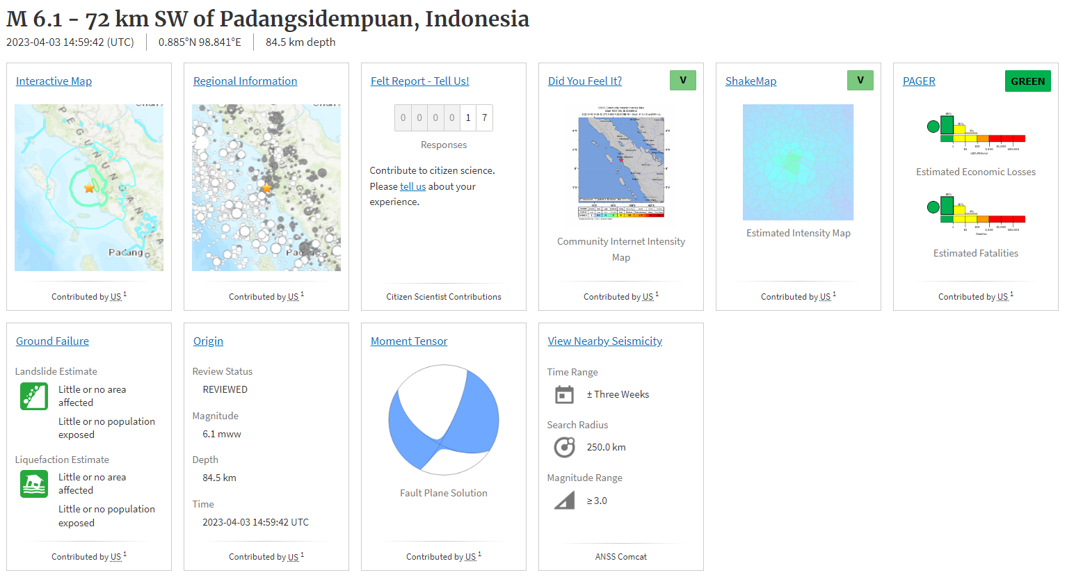1067x584 pixels.
Task: Click the Search Radius target icon
Action: 564,447
